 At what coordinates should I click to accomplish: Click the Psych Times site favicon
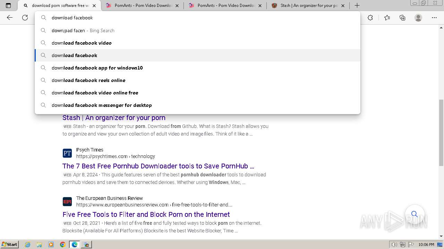tap(67, 153)
